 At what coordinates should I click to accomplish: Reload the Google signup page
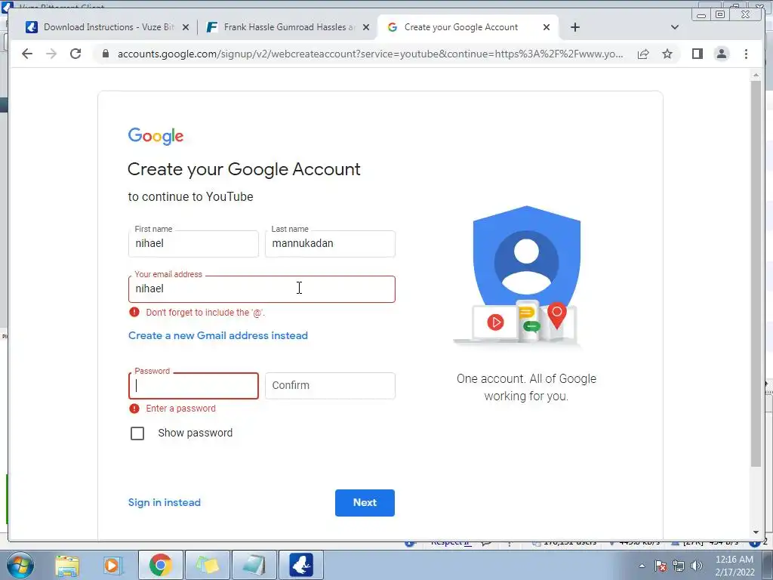(x=75, y=54)
